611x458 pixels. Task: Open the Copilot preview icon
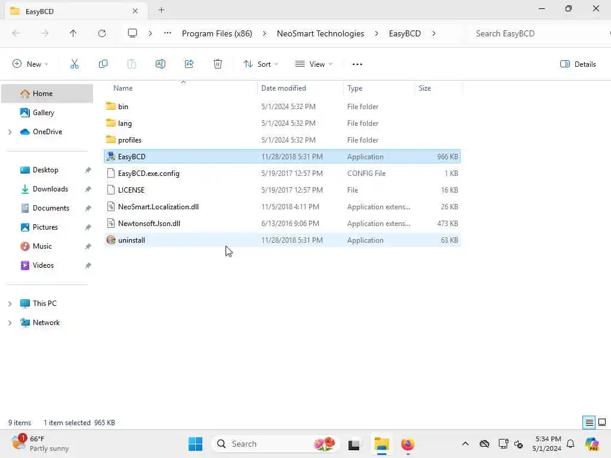[x=592, y=444]
